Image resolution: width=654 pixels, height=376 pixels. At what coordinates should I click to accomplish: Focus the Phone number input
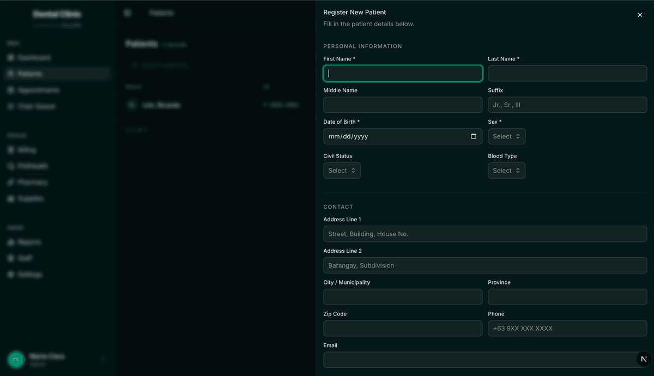coord(567,329)
